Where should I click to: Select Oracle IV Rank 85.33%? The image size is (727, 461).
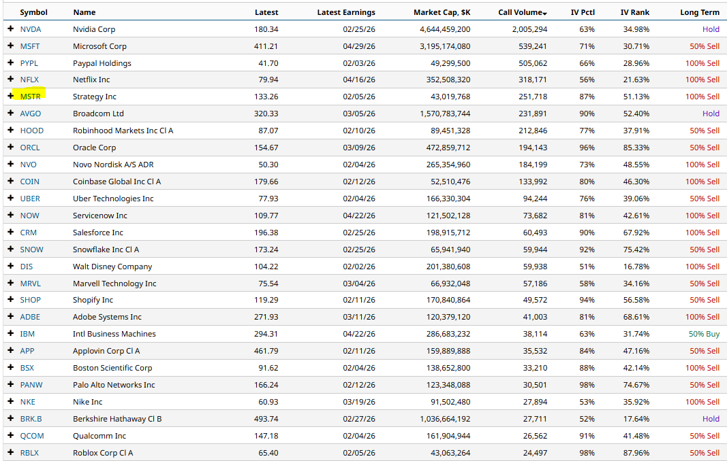pyautogui.click(x=636, y=148)
